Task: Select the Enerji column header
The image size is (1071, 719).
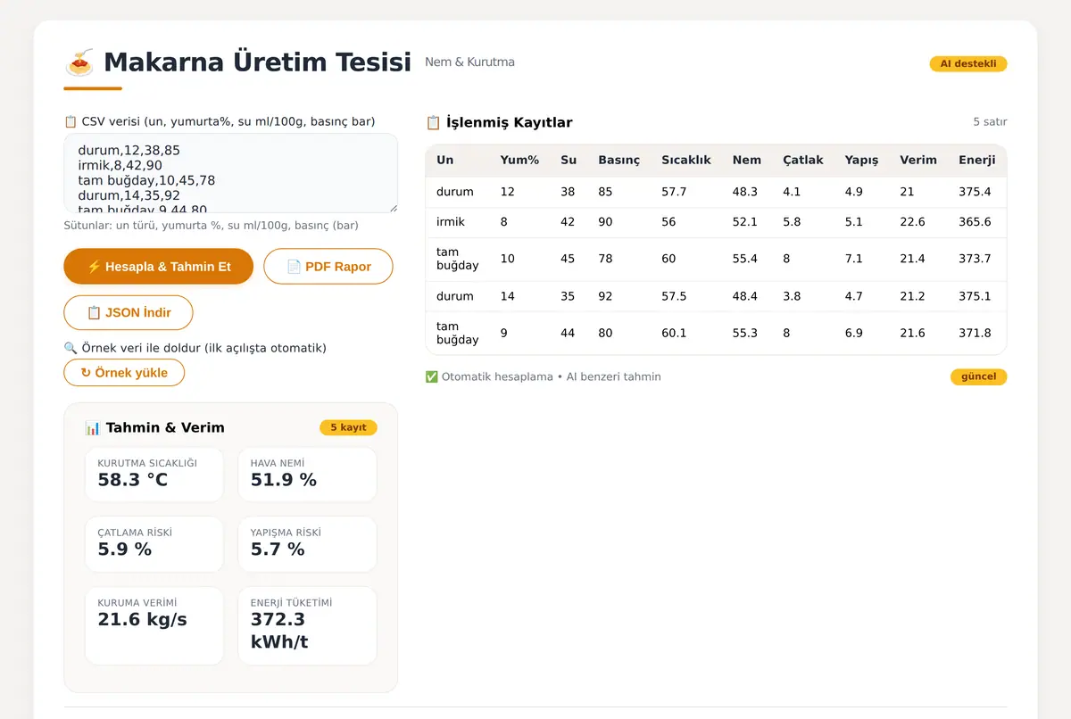Action: click(977, 160)
